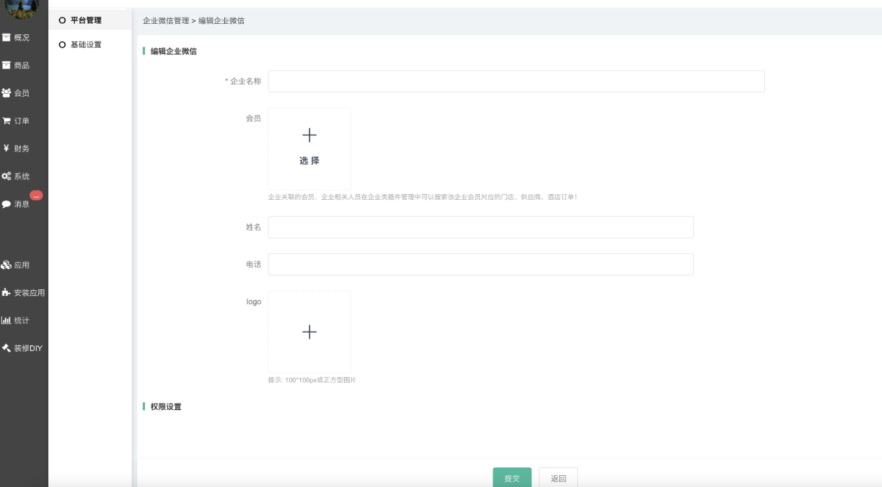Click the green 提交 submit button
The width and height of the screenshot is (882, 487).
[512, 478]
